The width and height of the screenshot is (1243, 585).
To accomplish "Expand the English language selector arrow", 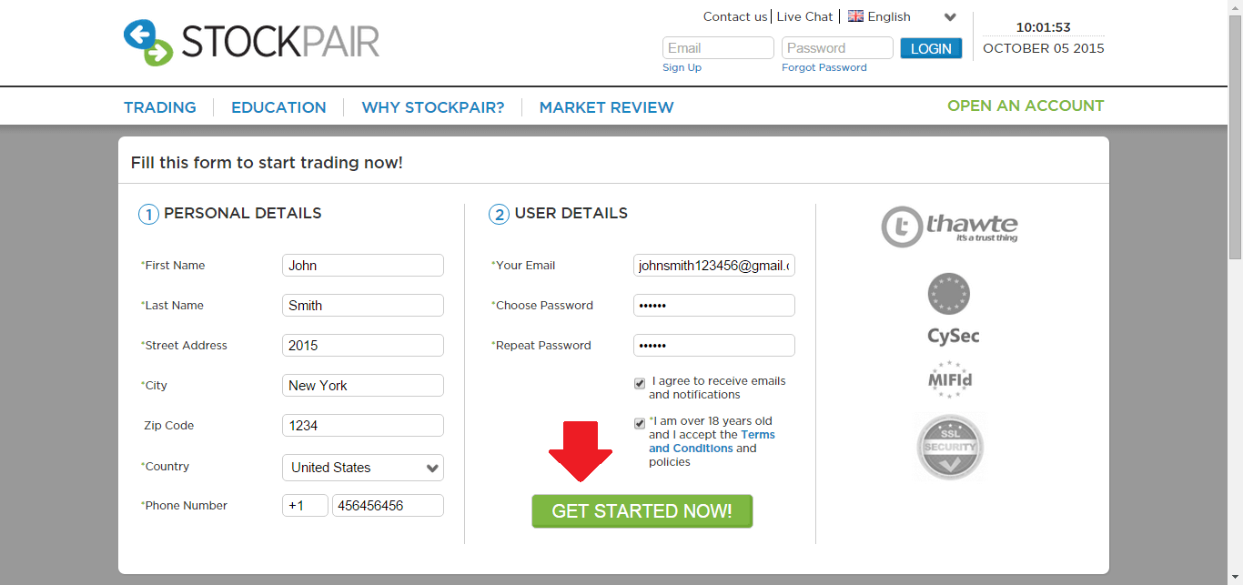I will coord(950,17).
